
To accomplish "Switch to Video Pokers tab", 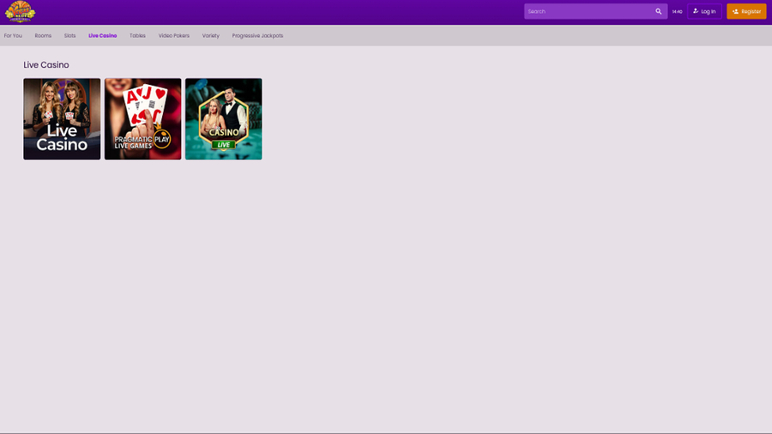I will click(173, 36).
